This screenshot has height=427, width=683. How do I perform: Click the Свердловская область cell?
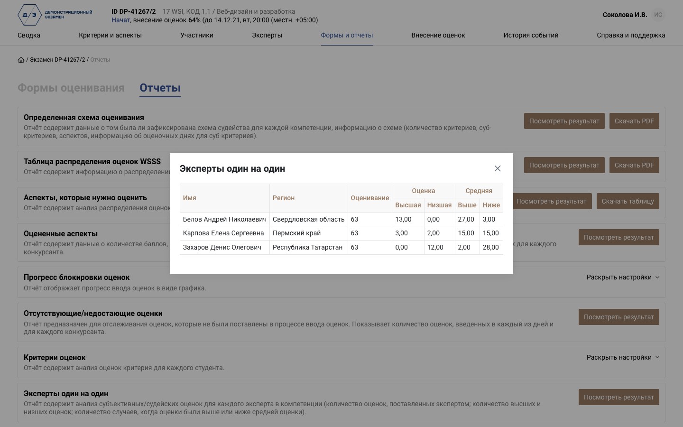[309, 219]
